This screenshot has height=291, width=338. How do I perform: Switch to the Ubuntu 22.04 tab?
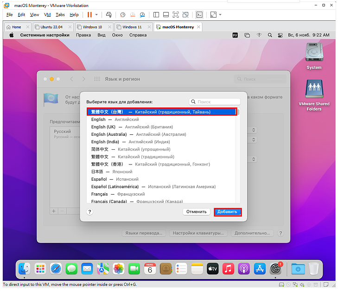(x=51, y=27)
